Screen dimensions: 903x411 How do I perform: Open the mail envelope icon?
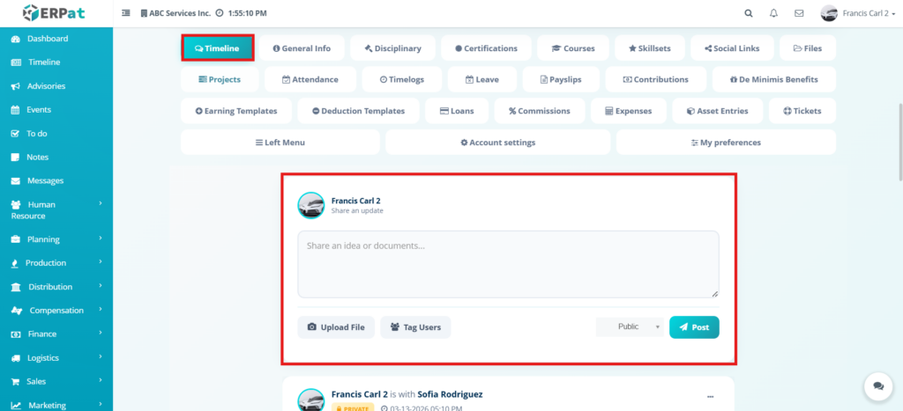(799, 13)
